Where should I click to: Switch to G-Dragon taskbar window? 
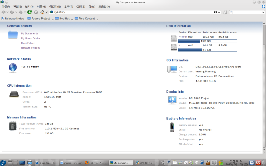pyautogui.click(x=46, y=163)
